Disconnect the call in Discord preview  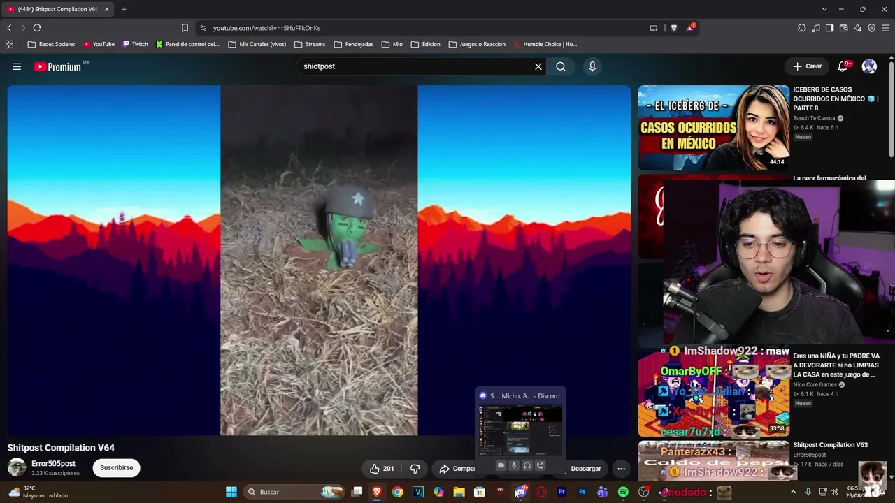(x=540, y=465)
